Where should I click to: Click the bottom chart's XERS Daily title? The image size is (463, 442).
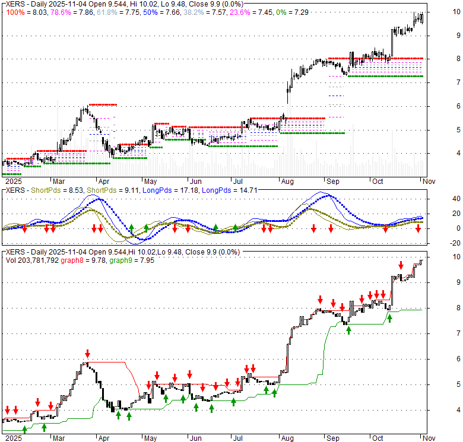(122, 252)
